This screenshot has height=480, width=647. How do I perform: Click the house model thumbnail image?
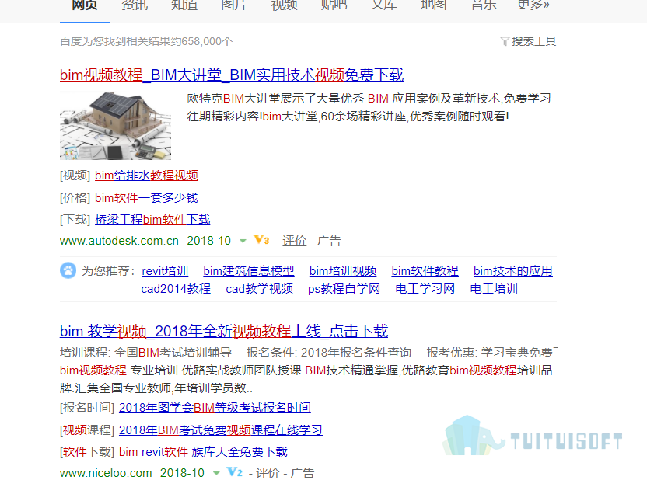tap(116, 126)
